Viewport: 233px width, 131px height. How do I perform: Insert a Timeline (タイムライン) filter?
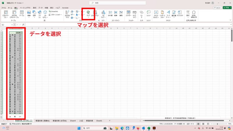(x=135, y=14)
